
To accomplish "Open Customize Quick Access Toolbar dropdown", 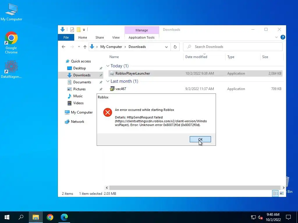I will click(84, 30).
